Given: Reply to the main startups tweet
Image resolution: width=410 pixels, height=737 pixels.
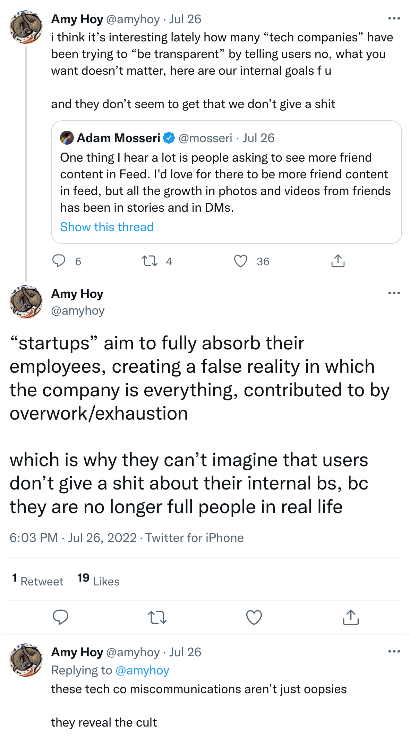Looking at the screenshot, I should point(60,617).
